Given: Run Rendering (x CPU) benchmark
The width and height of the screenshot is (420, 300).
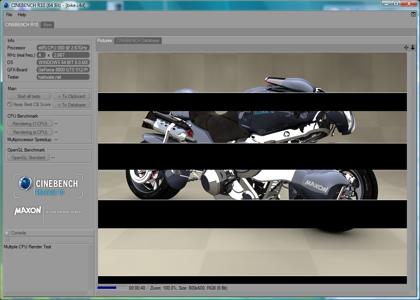Looking at the screenshot, I should coord(30,132).
